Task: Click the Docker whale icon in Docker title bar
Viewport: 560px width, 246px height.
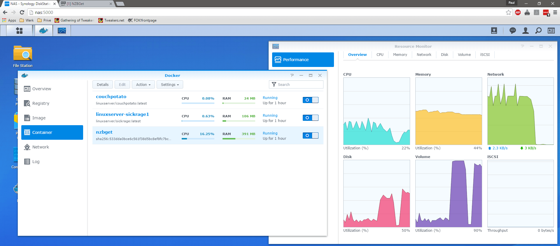Action: [x=25, y=75]
